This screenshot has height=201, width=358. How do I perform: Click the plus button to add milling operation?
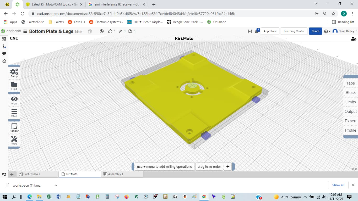coord(228,166)
